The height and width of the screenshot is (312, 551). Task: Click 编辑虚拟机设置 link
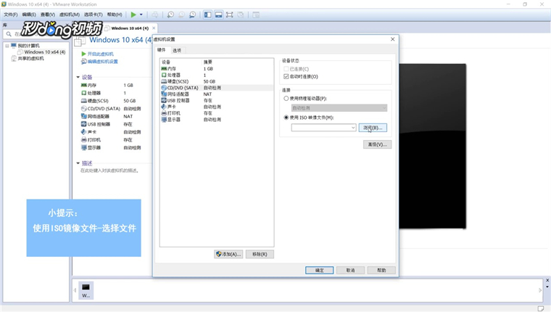pyautogui.click(x=103, y=61)
